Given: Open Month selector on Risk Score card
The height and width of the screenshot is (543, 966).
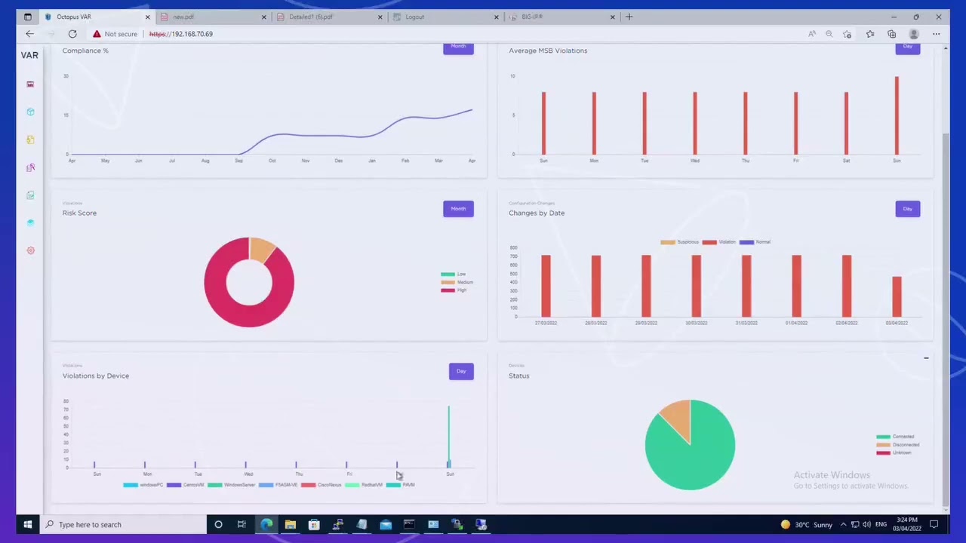Looking at the screenshot, I should tap(458, 209).
